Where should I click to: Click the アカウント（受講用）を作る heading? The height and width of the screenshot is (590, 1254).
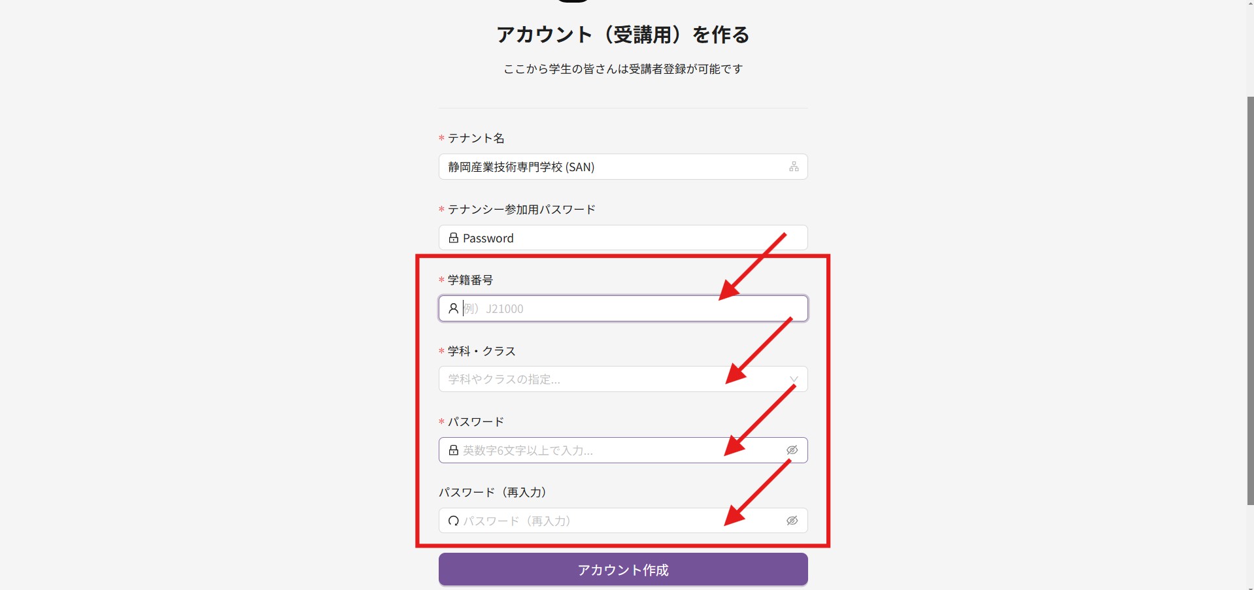tap(622, 35)
